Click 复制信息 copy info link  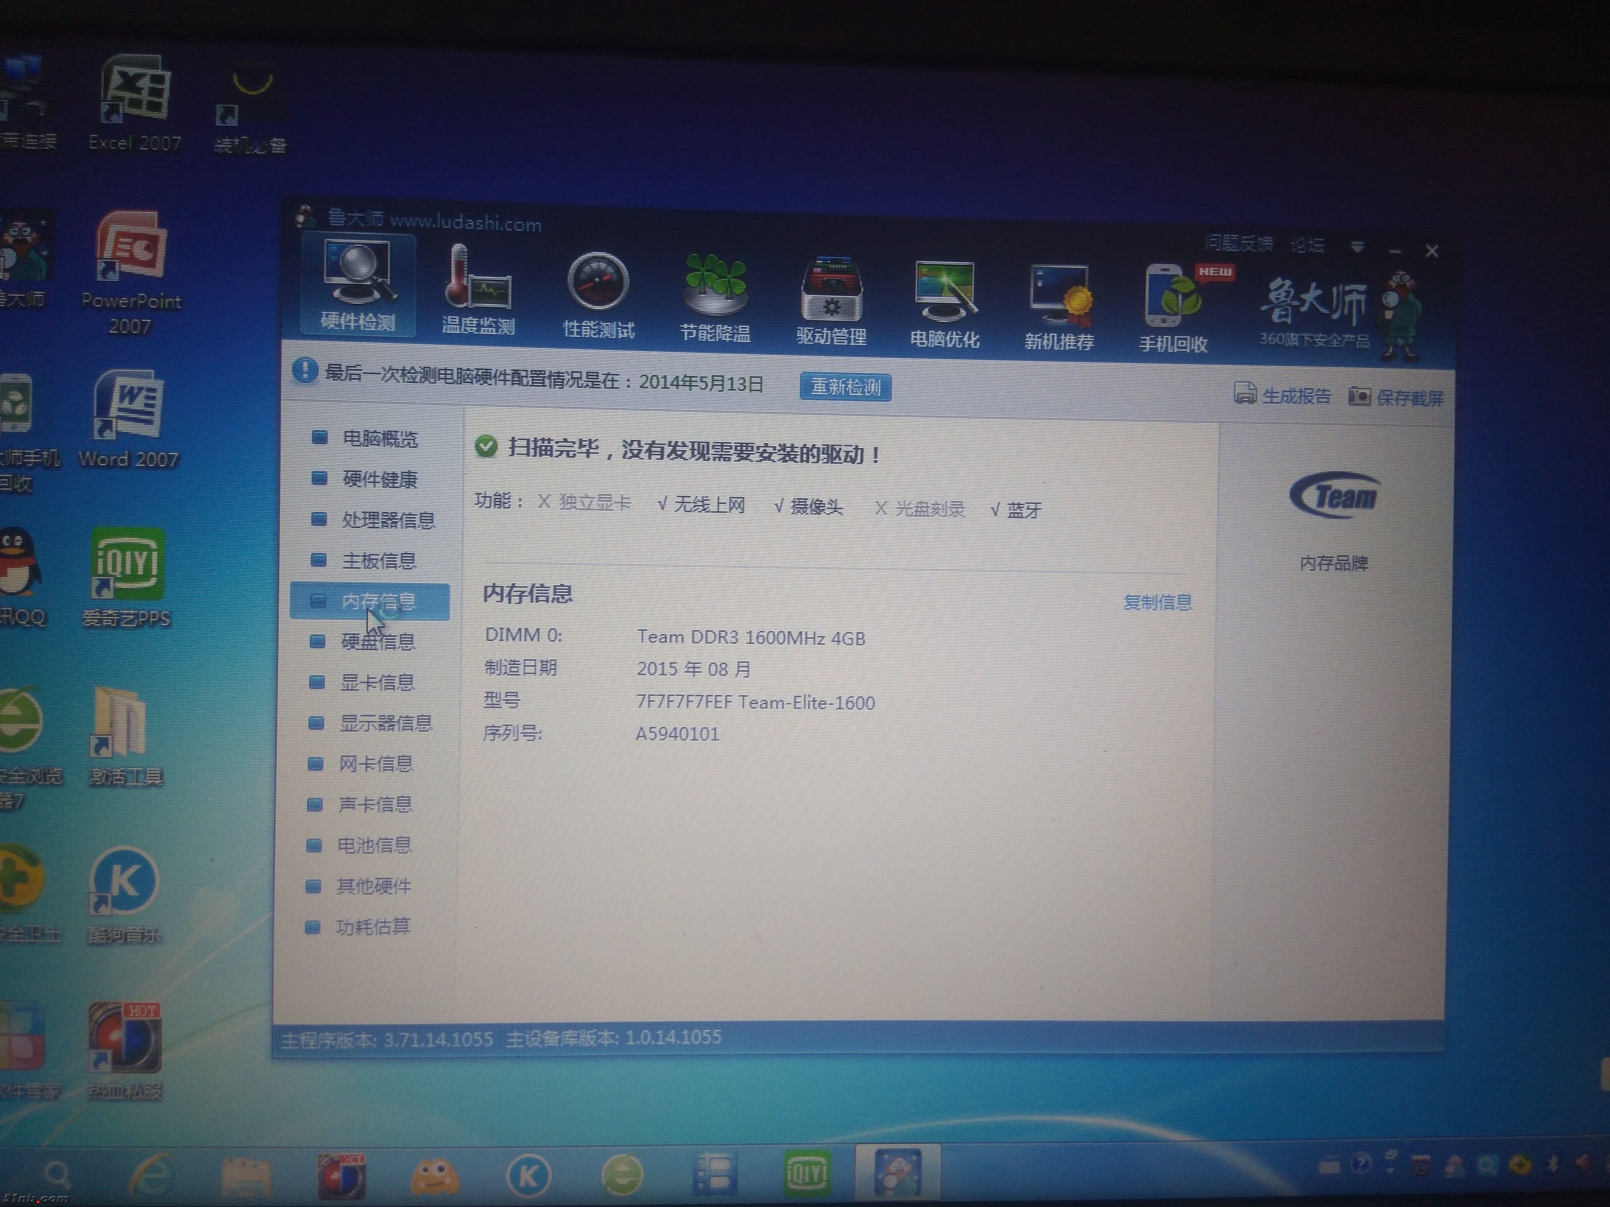1157,602
